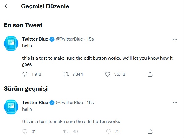Image resolution: width=186 pixels, height=139 pixels.
Task: Like the latest tweet with 35,1 B likes
Action: pyautogui.click(x=107, y=74)
